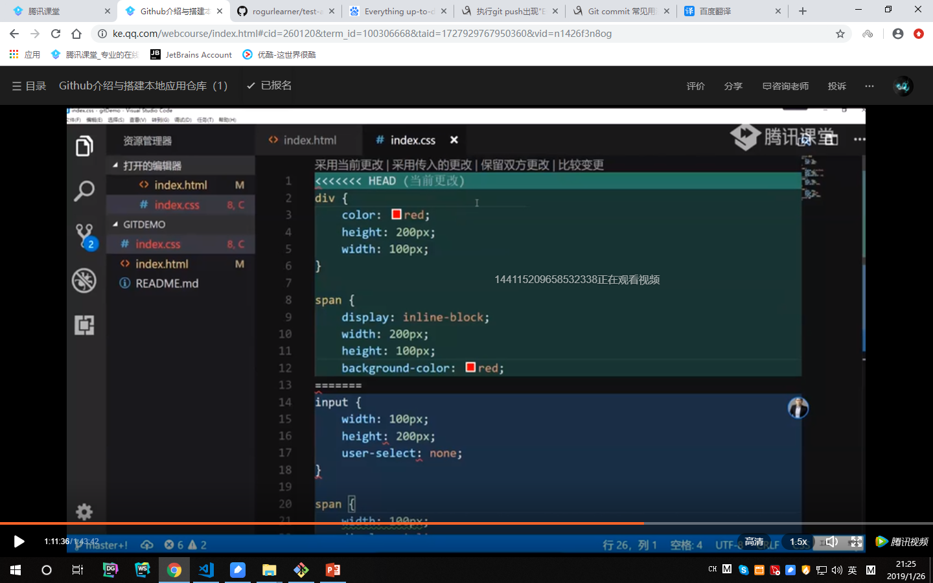This screenshot has height=583, width=933.
Task: Expand the 目录 course catalog menu
Action: 29,86
